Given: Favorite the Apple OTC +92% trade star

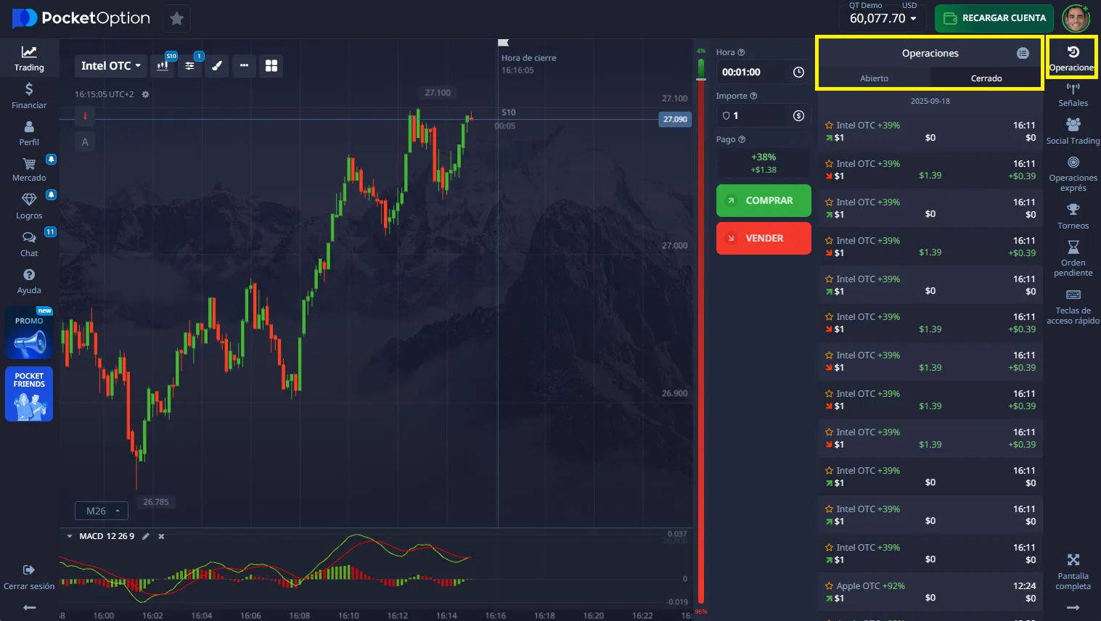Looking at the screenshot, I should pos(829,586).
